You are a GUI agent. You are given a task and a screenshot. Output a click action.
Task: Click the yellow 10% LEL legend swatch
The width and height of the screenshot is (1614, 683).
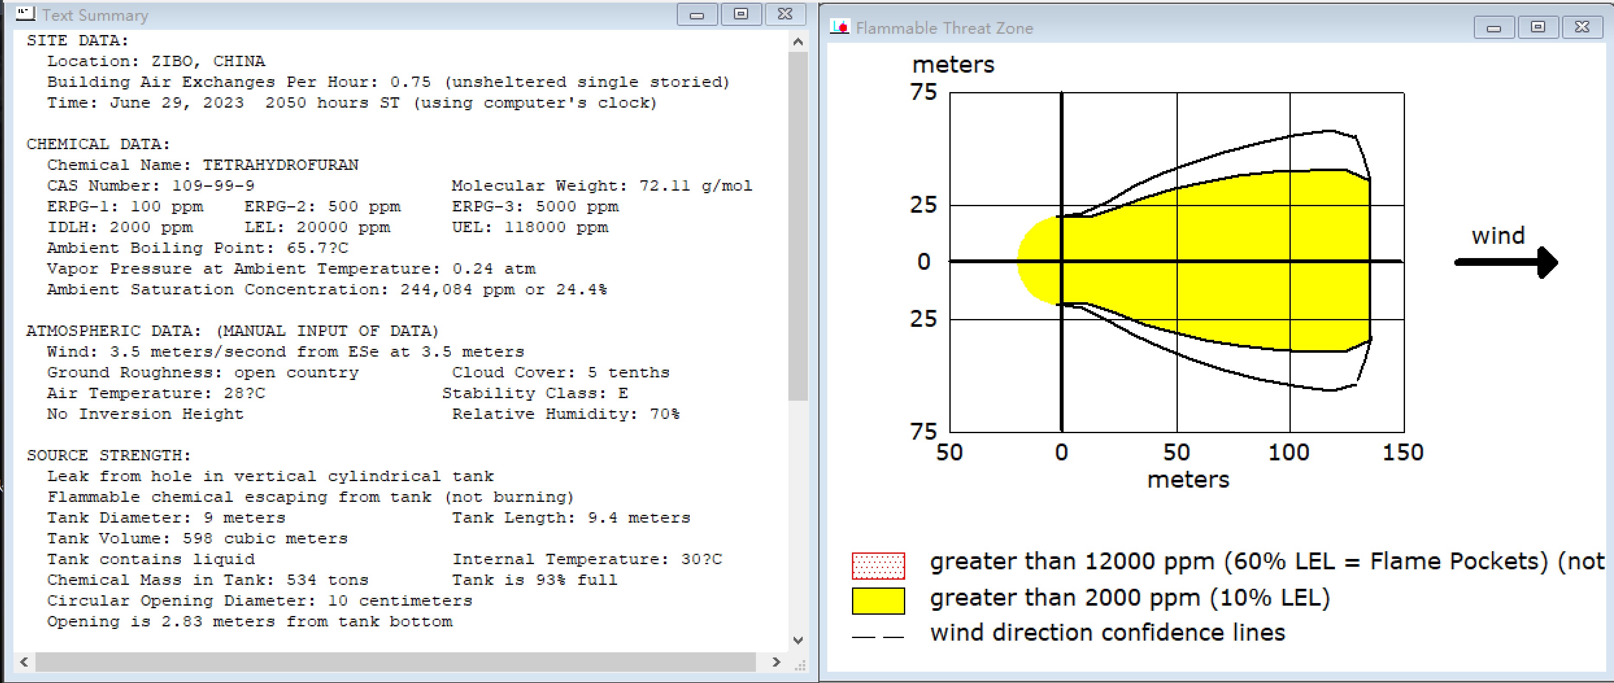878,600
